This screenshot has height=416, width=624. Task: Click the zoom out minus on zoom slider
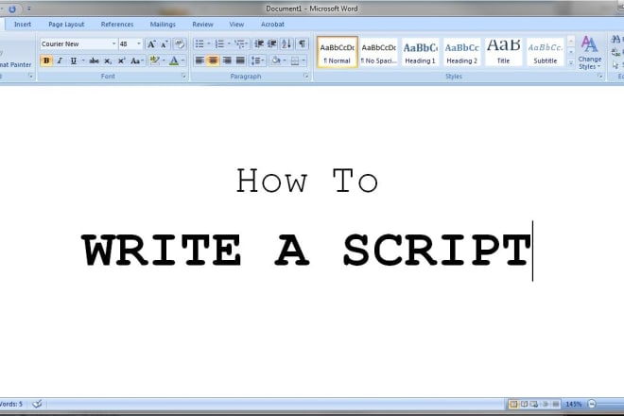[591, 404]
